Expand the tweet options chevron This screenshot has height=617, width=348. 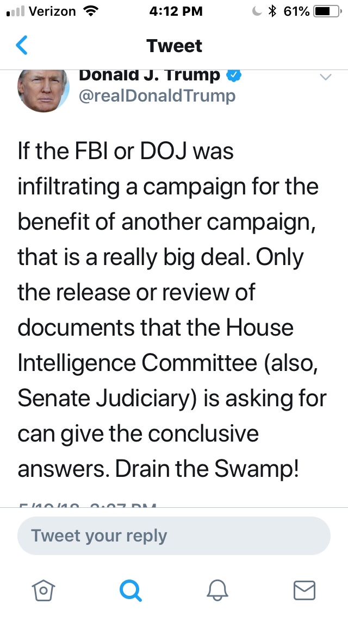click(325, 78)
